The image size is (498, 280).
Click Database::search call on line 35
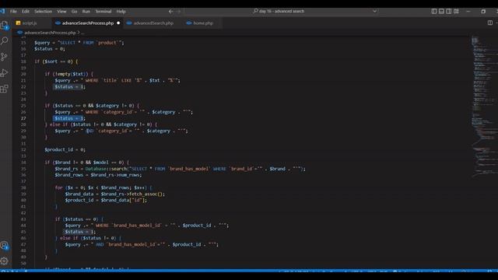point(106,169)
